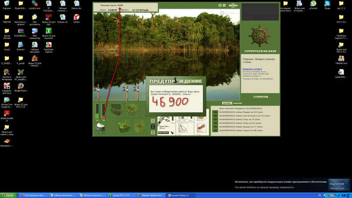Click the groundbait pot icon

point(100,128)
